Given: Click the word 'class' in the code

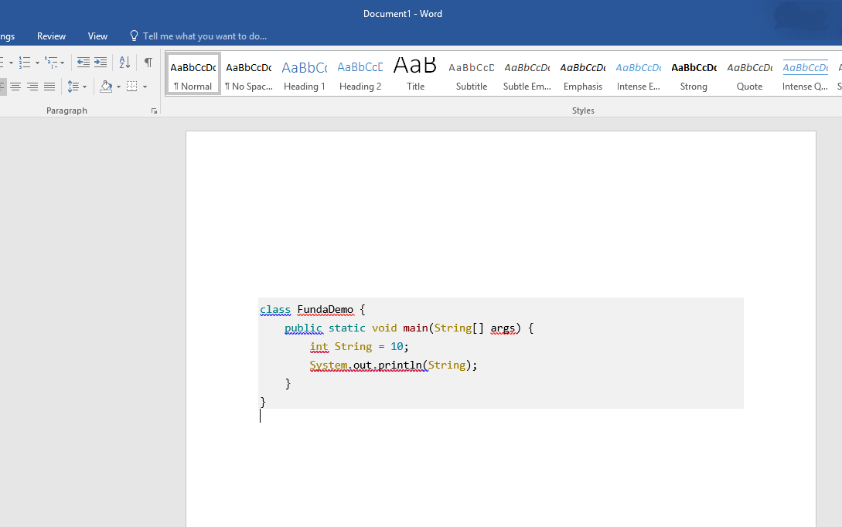Looking at the screenshot, I should 275,310.
